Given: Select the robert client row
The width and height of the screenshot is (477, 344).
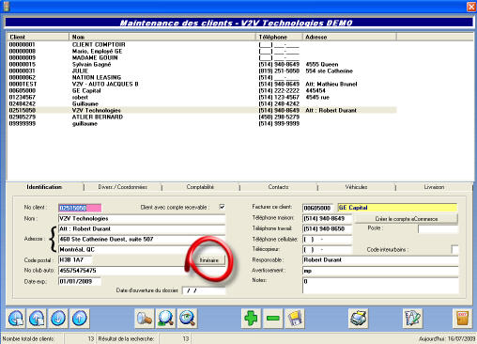Looking at the screenshot, I should (202, 97).
